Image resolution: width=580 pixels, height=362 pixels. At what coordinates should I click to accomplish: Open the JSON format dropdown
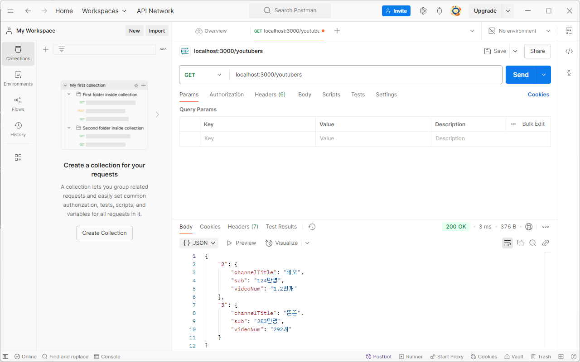click(199, 243)
